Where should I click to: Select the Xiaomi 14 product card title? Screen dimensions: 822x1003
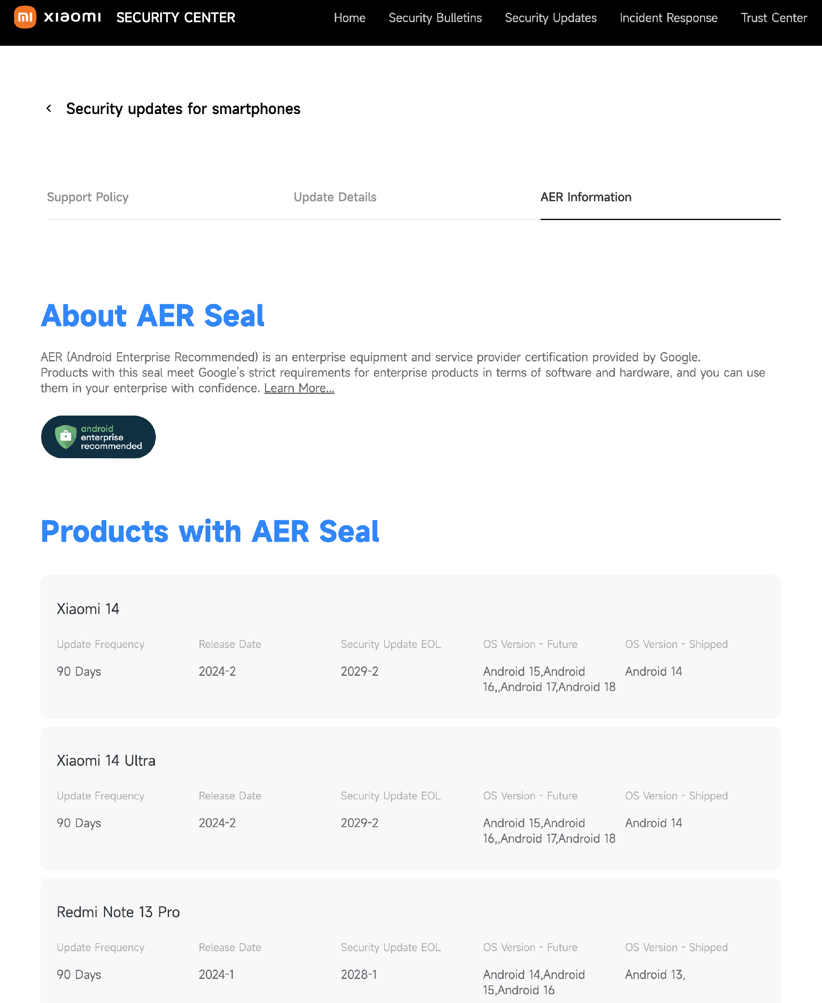pos(88,609)
